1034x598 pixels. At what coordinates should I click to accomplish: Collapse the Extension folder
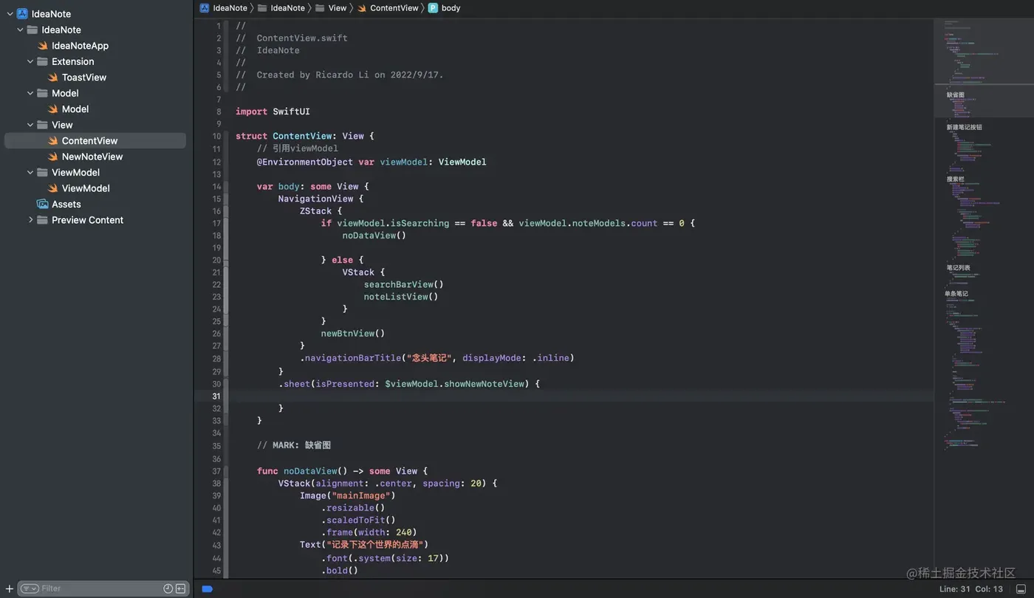point(30,61)
